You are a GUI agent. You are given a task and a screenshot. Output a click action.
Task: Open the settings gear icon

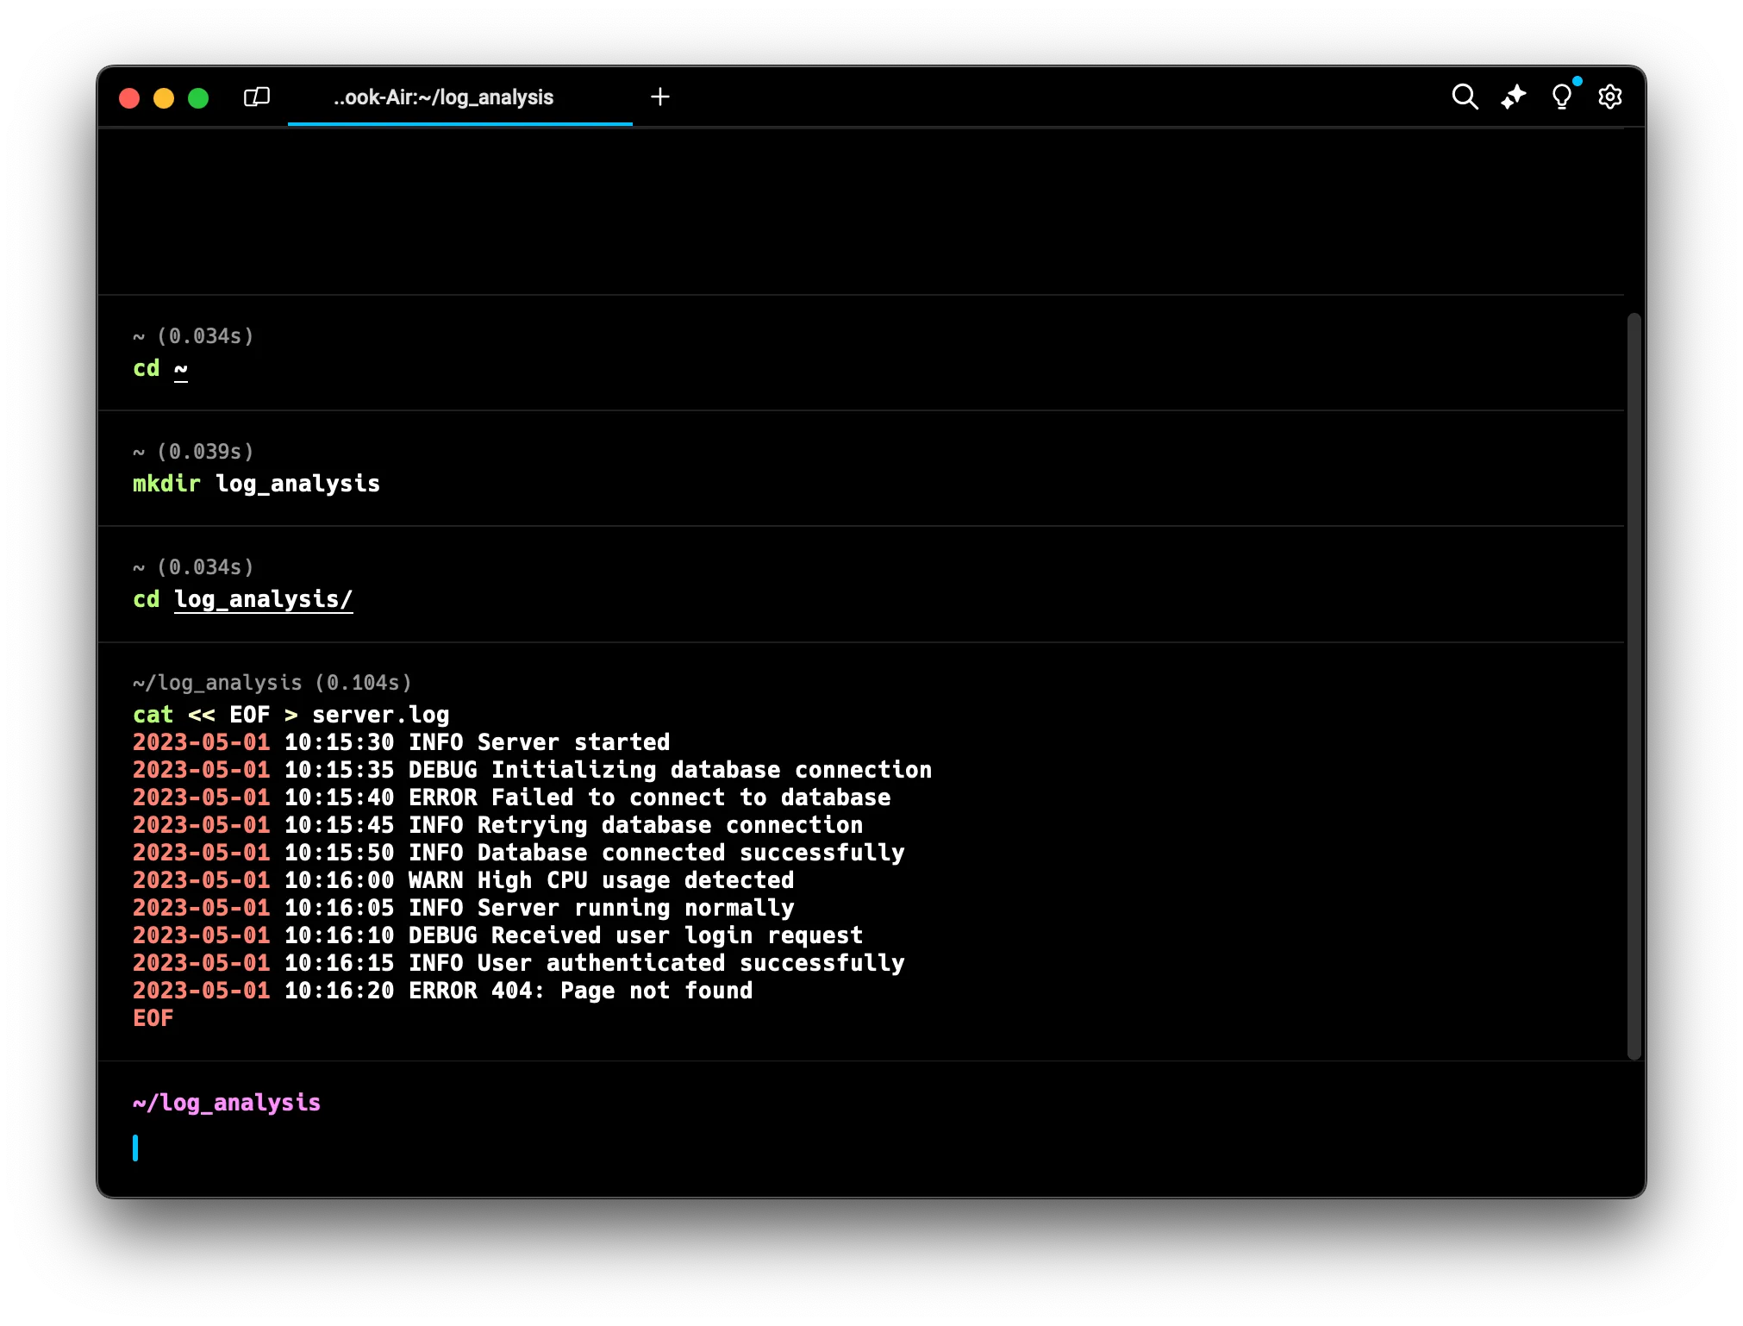(x=1609, y=97)
